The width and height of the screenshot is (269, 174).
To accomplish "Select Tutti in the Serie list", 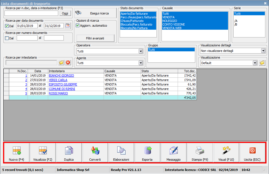I will pyautogui.click(x=249, y=14).
